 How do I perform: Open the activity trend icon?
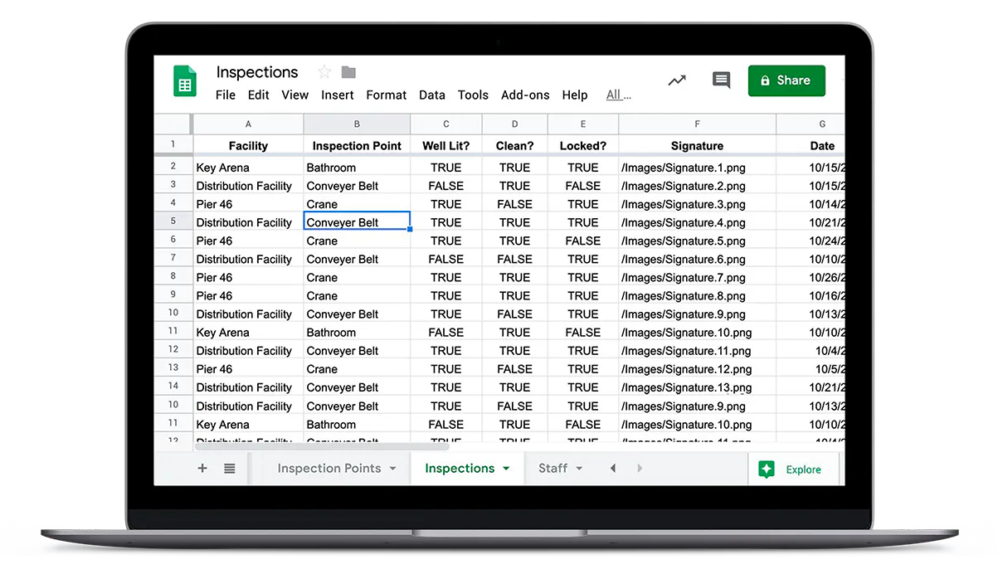tap(677, 80)
